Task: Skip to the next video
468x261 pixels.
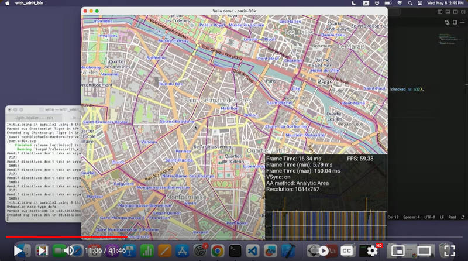Action: (43, 251)
